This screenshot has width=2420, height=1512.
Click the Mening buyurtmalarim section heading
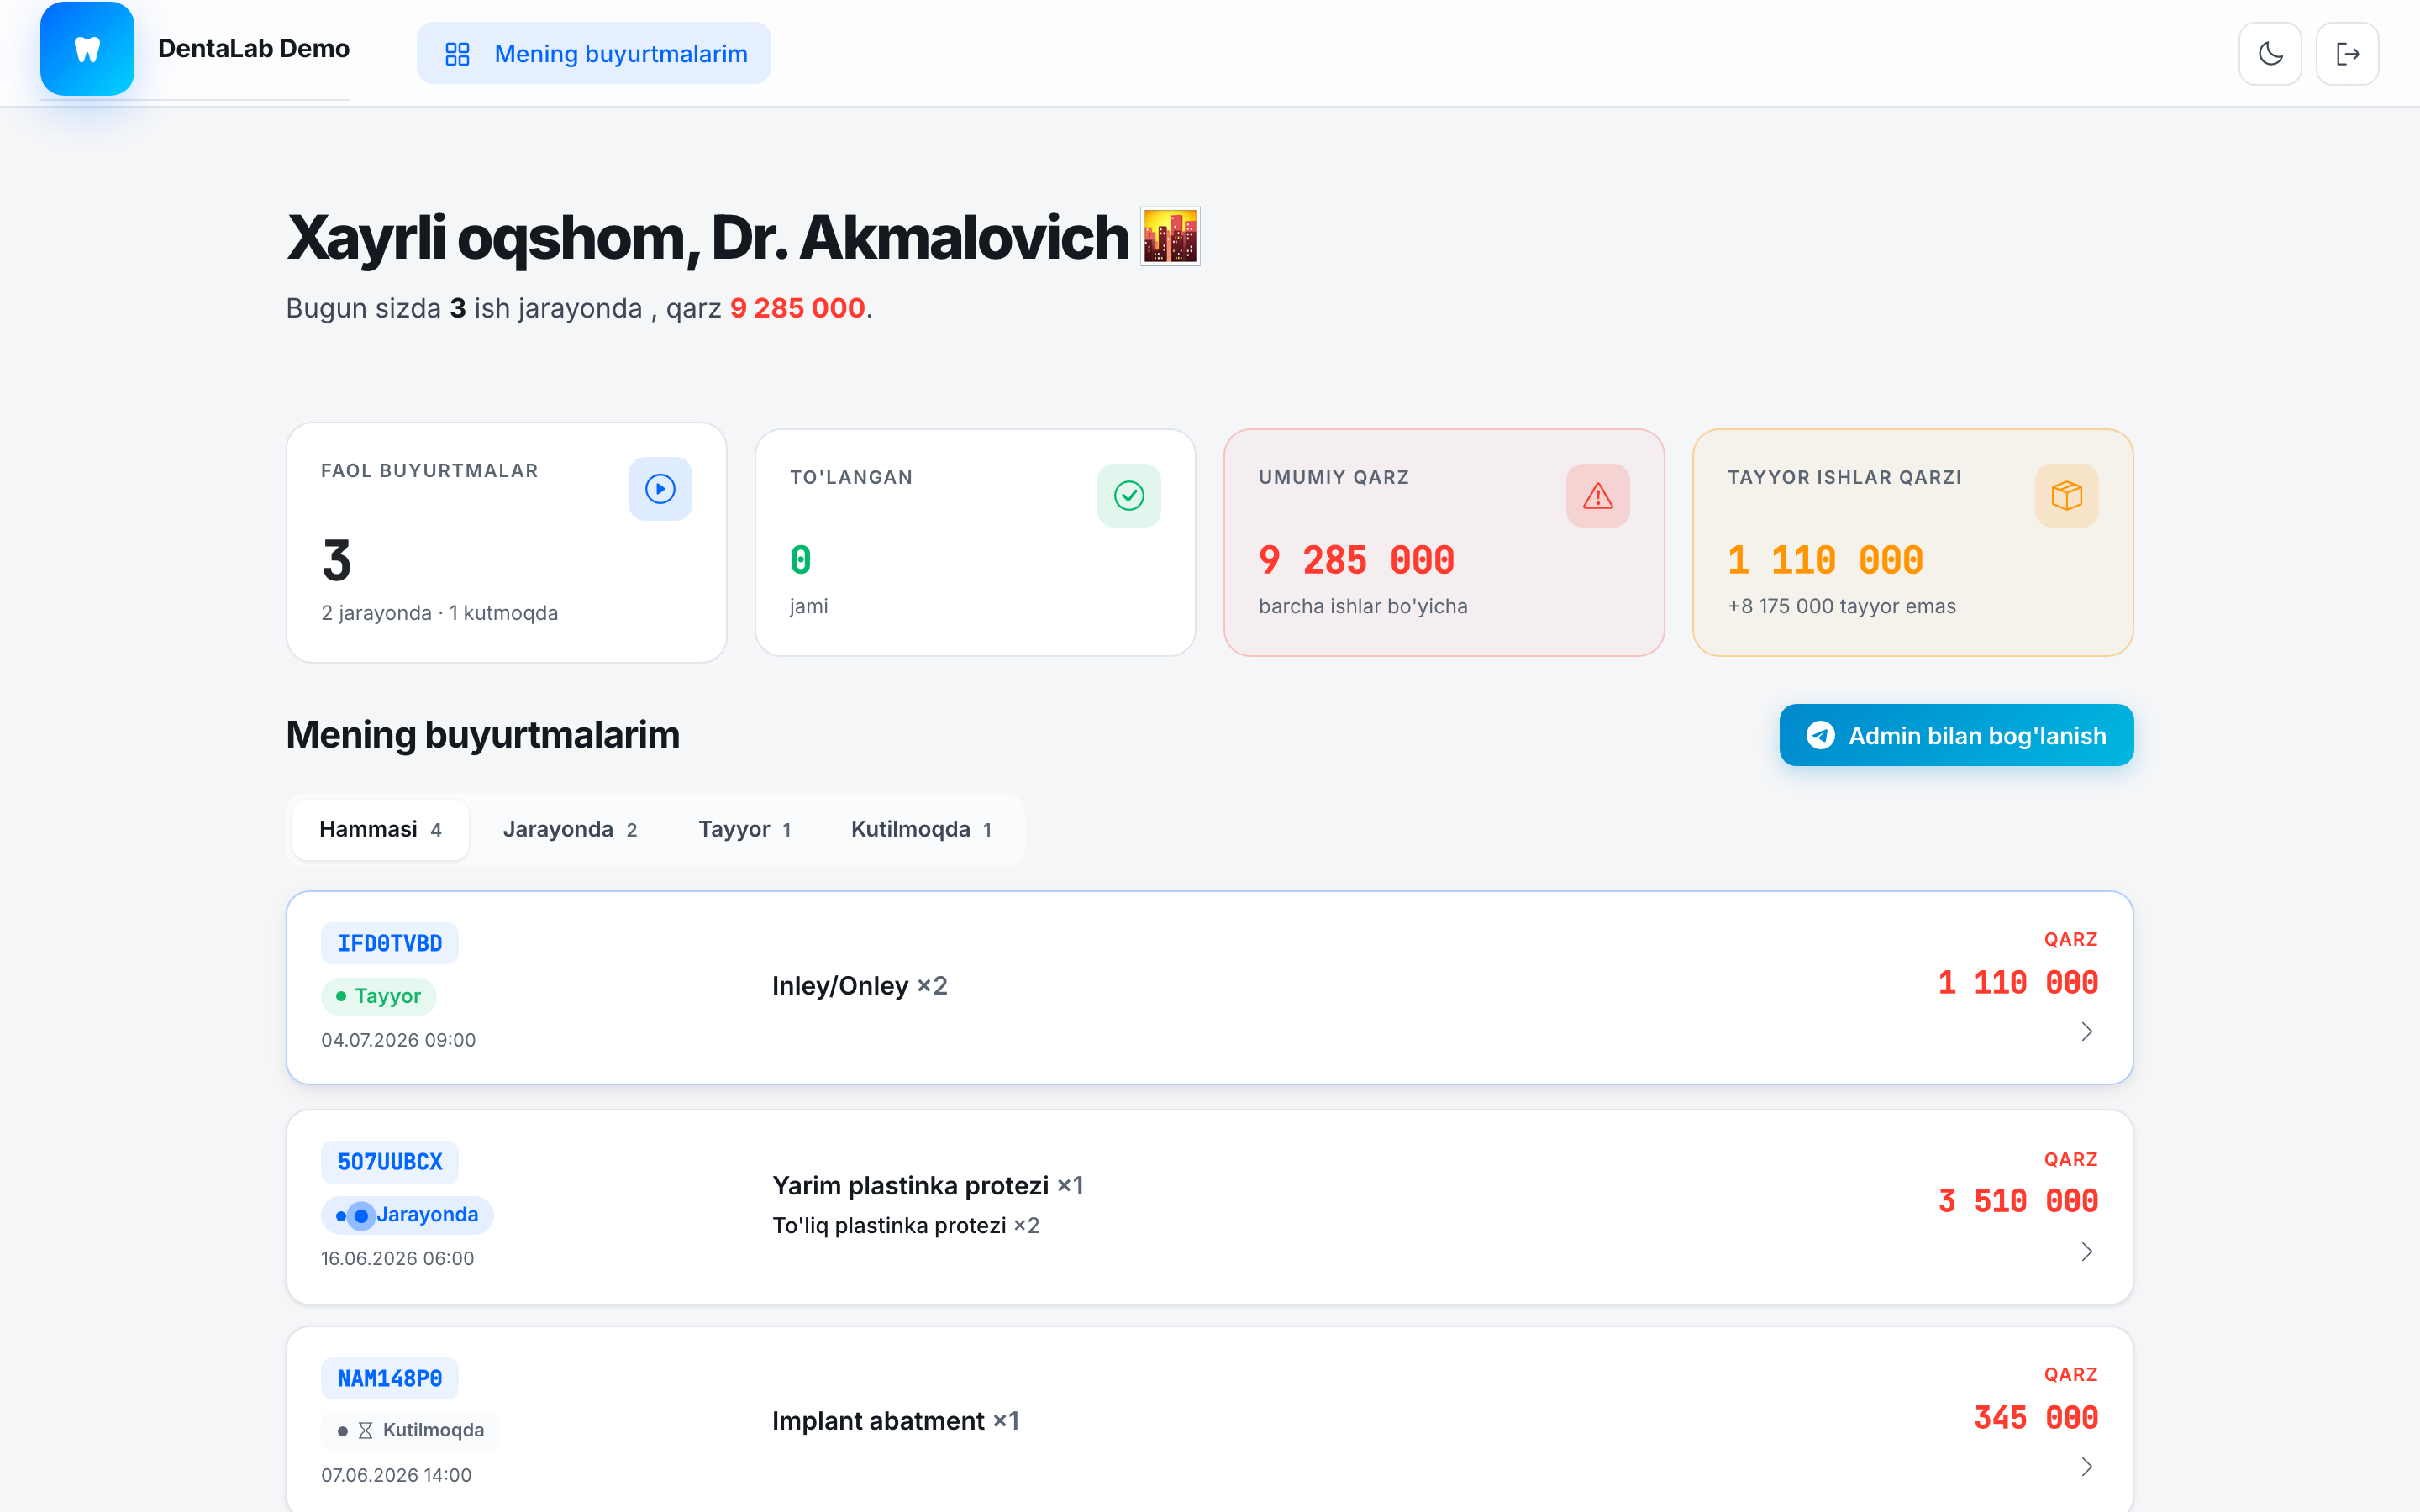pos(483,735)
